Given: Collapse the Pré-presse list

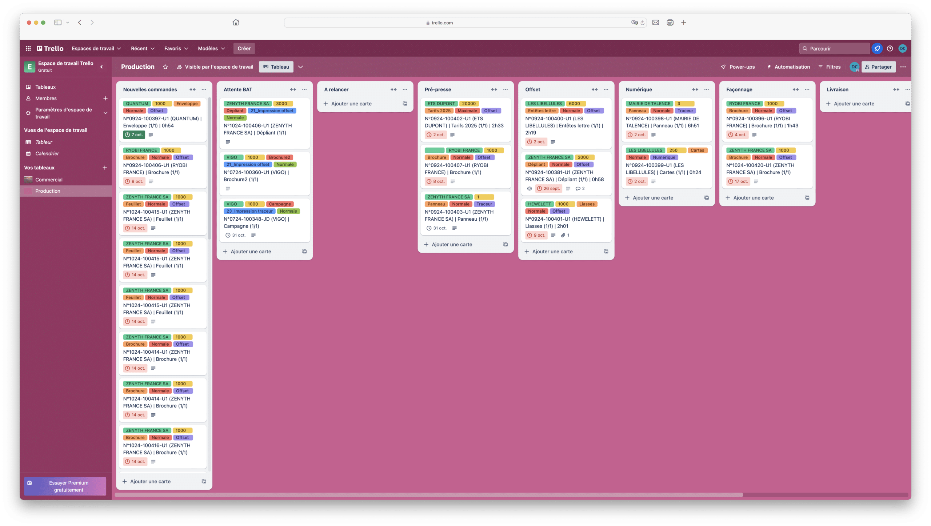Looking at the screenshot, I should pyautogui.click(x=494, y=89).
